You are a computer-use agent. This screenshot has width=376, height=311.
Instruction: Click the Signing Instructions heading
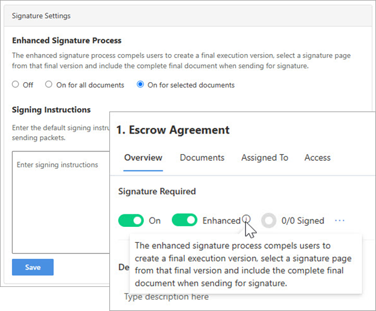coord(51,109)
